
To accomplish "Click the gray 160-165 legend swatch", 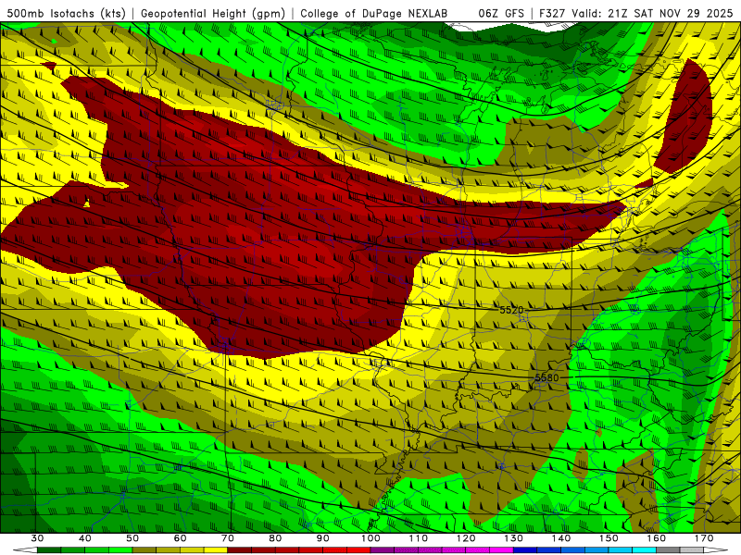I will [x=668, y=550].
